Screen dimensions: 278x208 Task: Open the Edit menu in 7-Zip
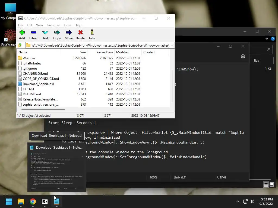point(29,25)
